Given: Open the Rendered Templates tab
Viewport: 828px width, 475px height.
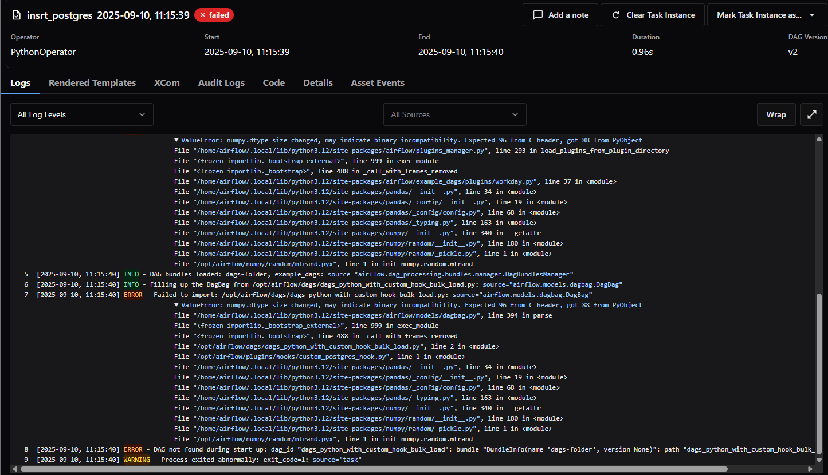Looking at the screenshot, I should 92,83.
